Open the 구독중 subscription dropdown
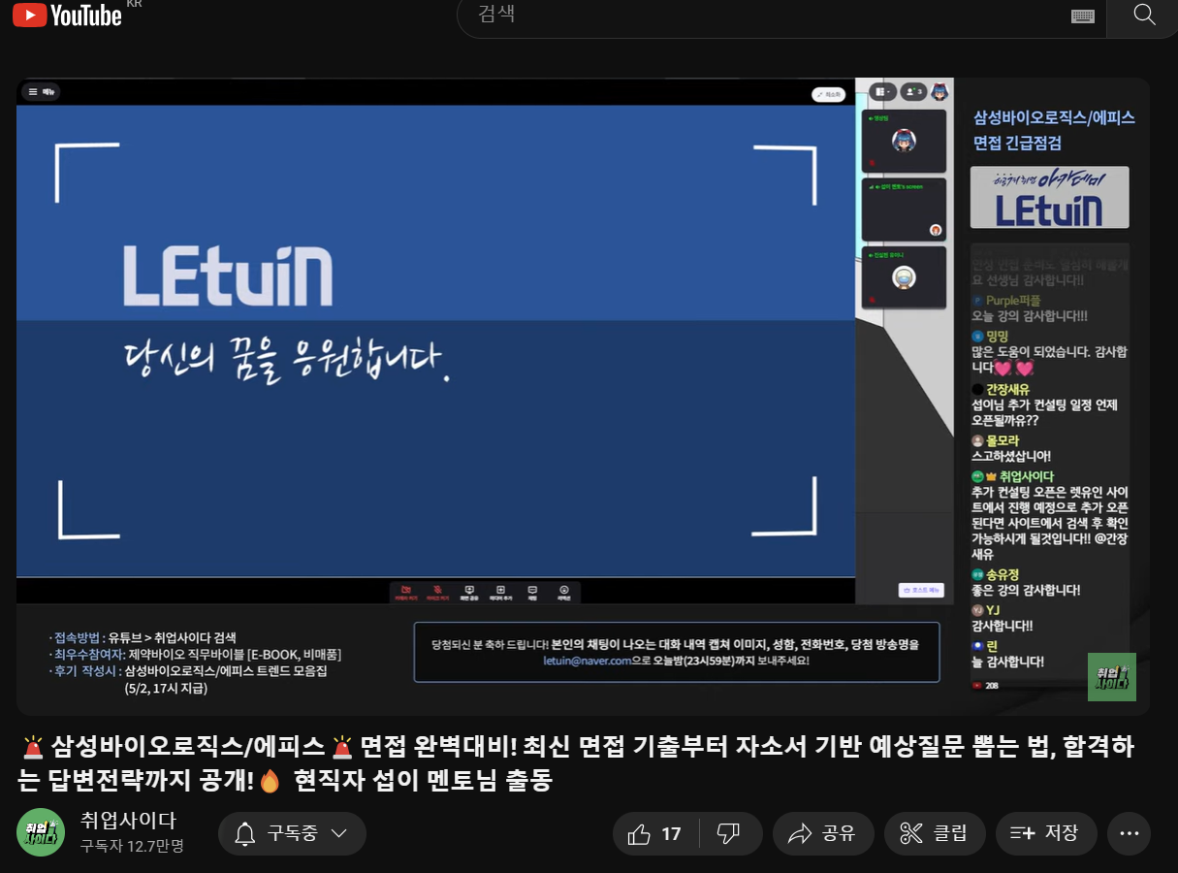The height and width of the screenshot is (873, 1178). point(292,833)
